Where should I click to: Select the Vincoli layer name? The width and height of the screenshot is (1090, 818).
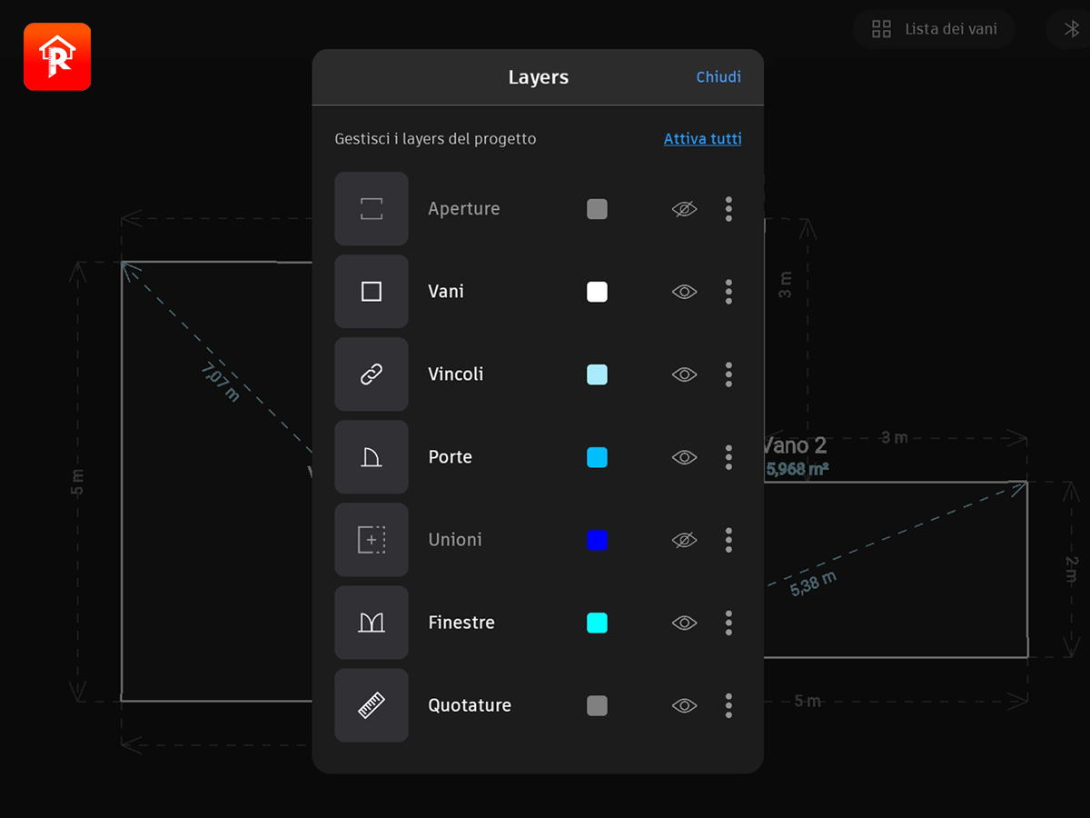(x=456, y=374)
